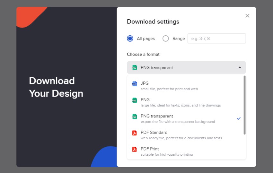The width and height of the screenshot is (273, 173).
Task: Click the 'Choose a format' label
Action: click(143, 54)
